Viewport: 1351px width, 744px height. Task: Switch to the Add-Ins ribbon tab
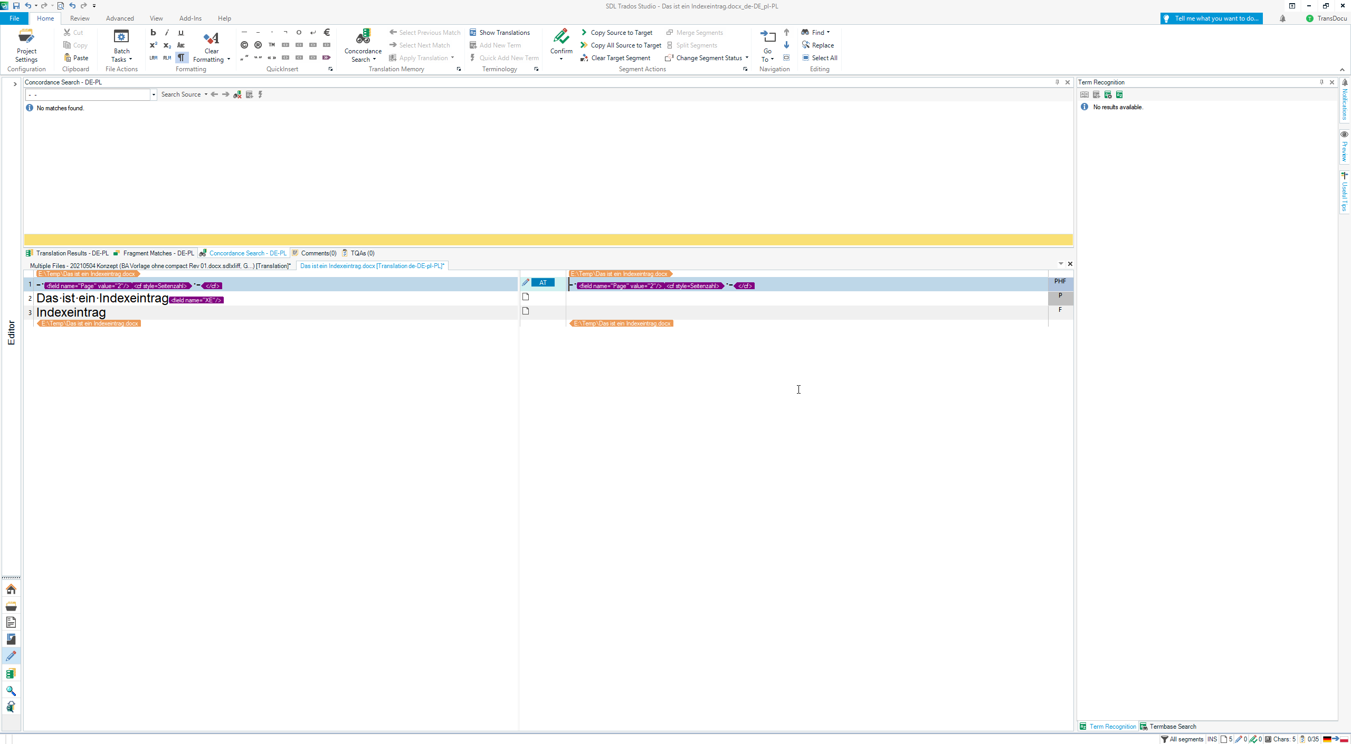191,18
